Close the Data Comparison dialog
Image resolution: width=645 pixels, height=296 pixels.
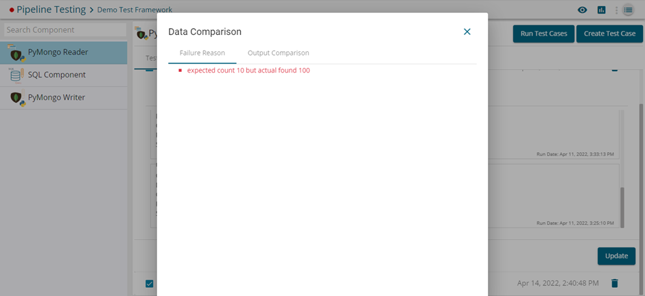467,32
